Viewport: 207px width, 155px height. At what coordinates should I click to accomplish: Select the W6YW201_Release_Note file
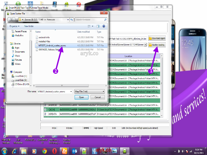click(x=49, y=49)
